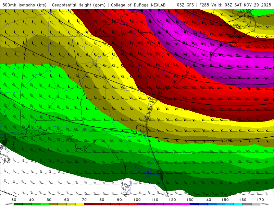The width and height of the screenshot is (274, 206).
Task: Click the right arrow end of color bar
Action: tap(265, 204)
